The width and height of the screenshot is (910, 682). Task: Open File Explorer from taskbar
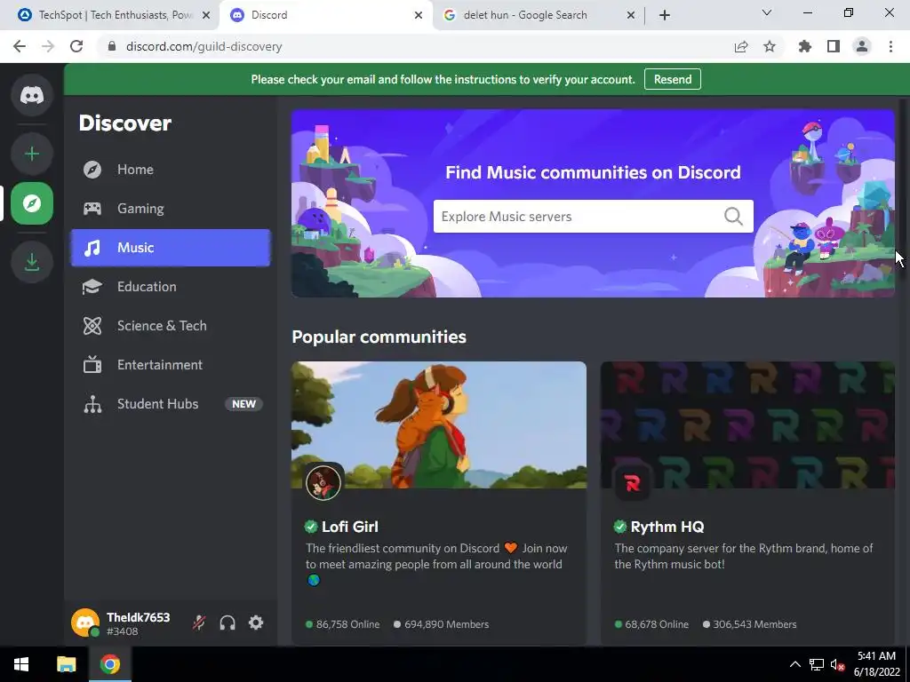click(66, 664)
